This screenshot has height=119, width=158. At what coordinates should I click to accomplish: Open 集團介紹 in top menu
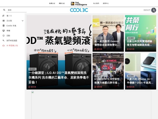point(52,3)
